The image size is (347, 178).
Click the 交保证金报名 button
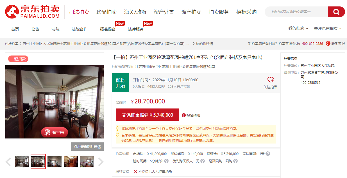point(147,115)
